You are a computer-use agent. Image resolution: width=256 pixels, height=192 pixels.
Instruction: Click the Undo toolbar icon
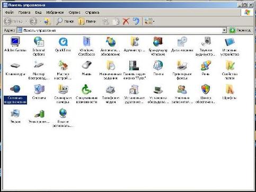[136, 22]
